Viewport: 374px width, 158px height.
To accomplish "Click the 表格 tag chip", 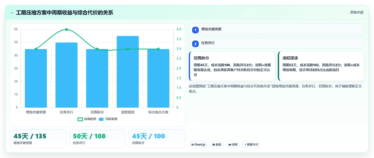I will [217, 144].
